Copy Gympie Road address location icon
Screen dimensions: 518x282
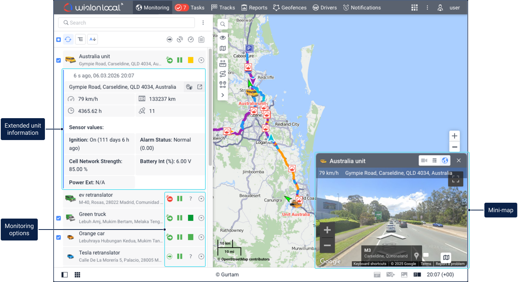pos(189,87)
